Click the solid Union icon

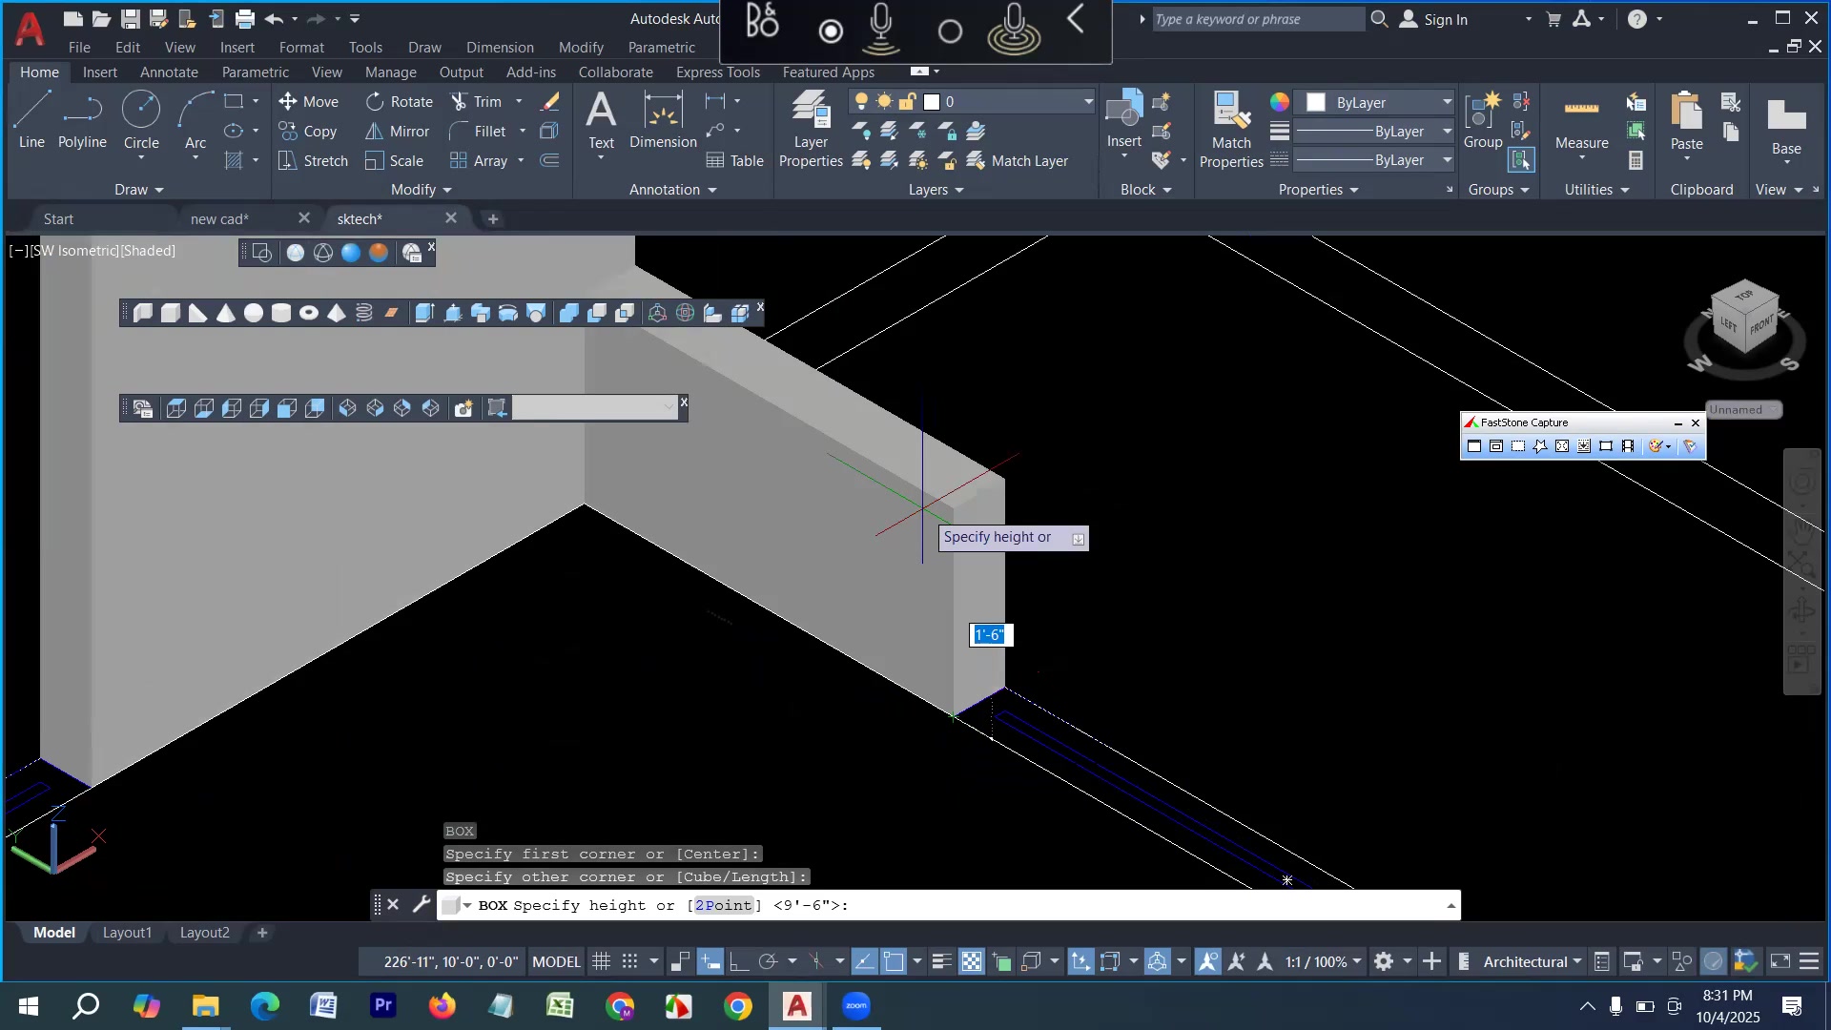click(x=569, y=313)
